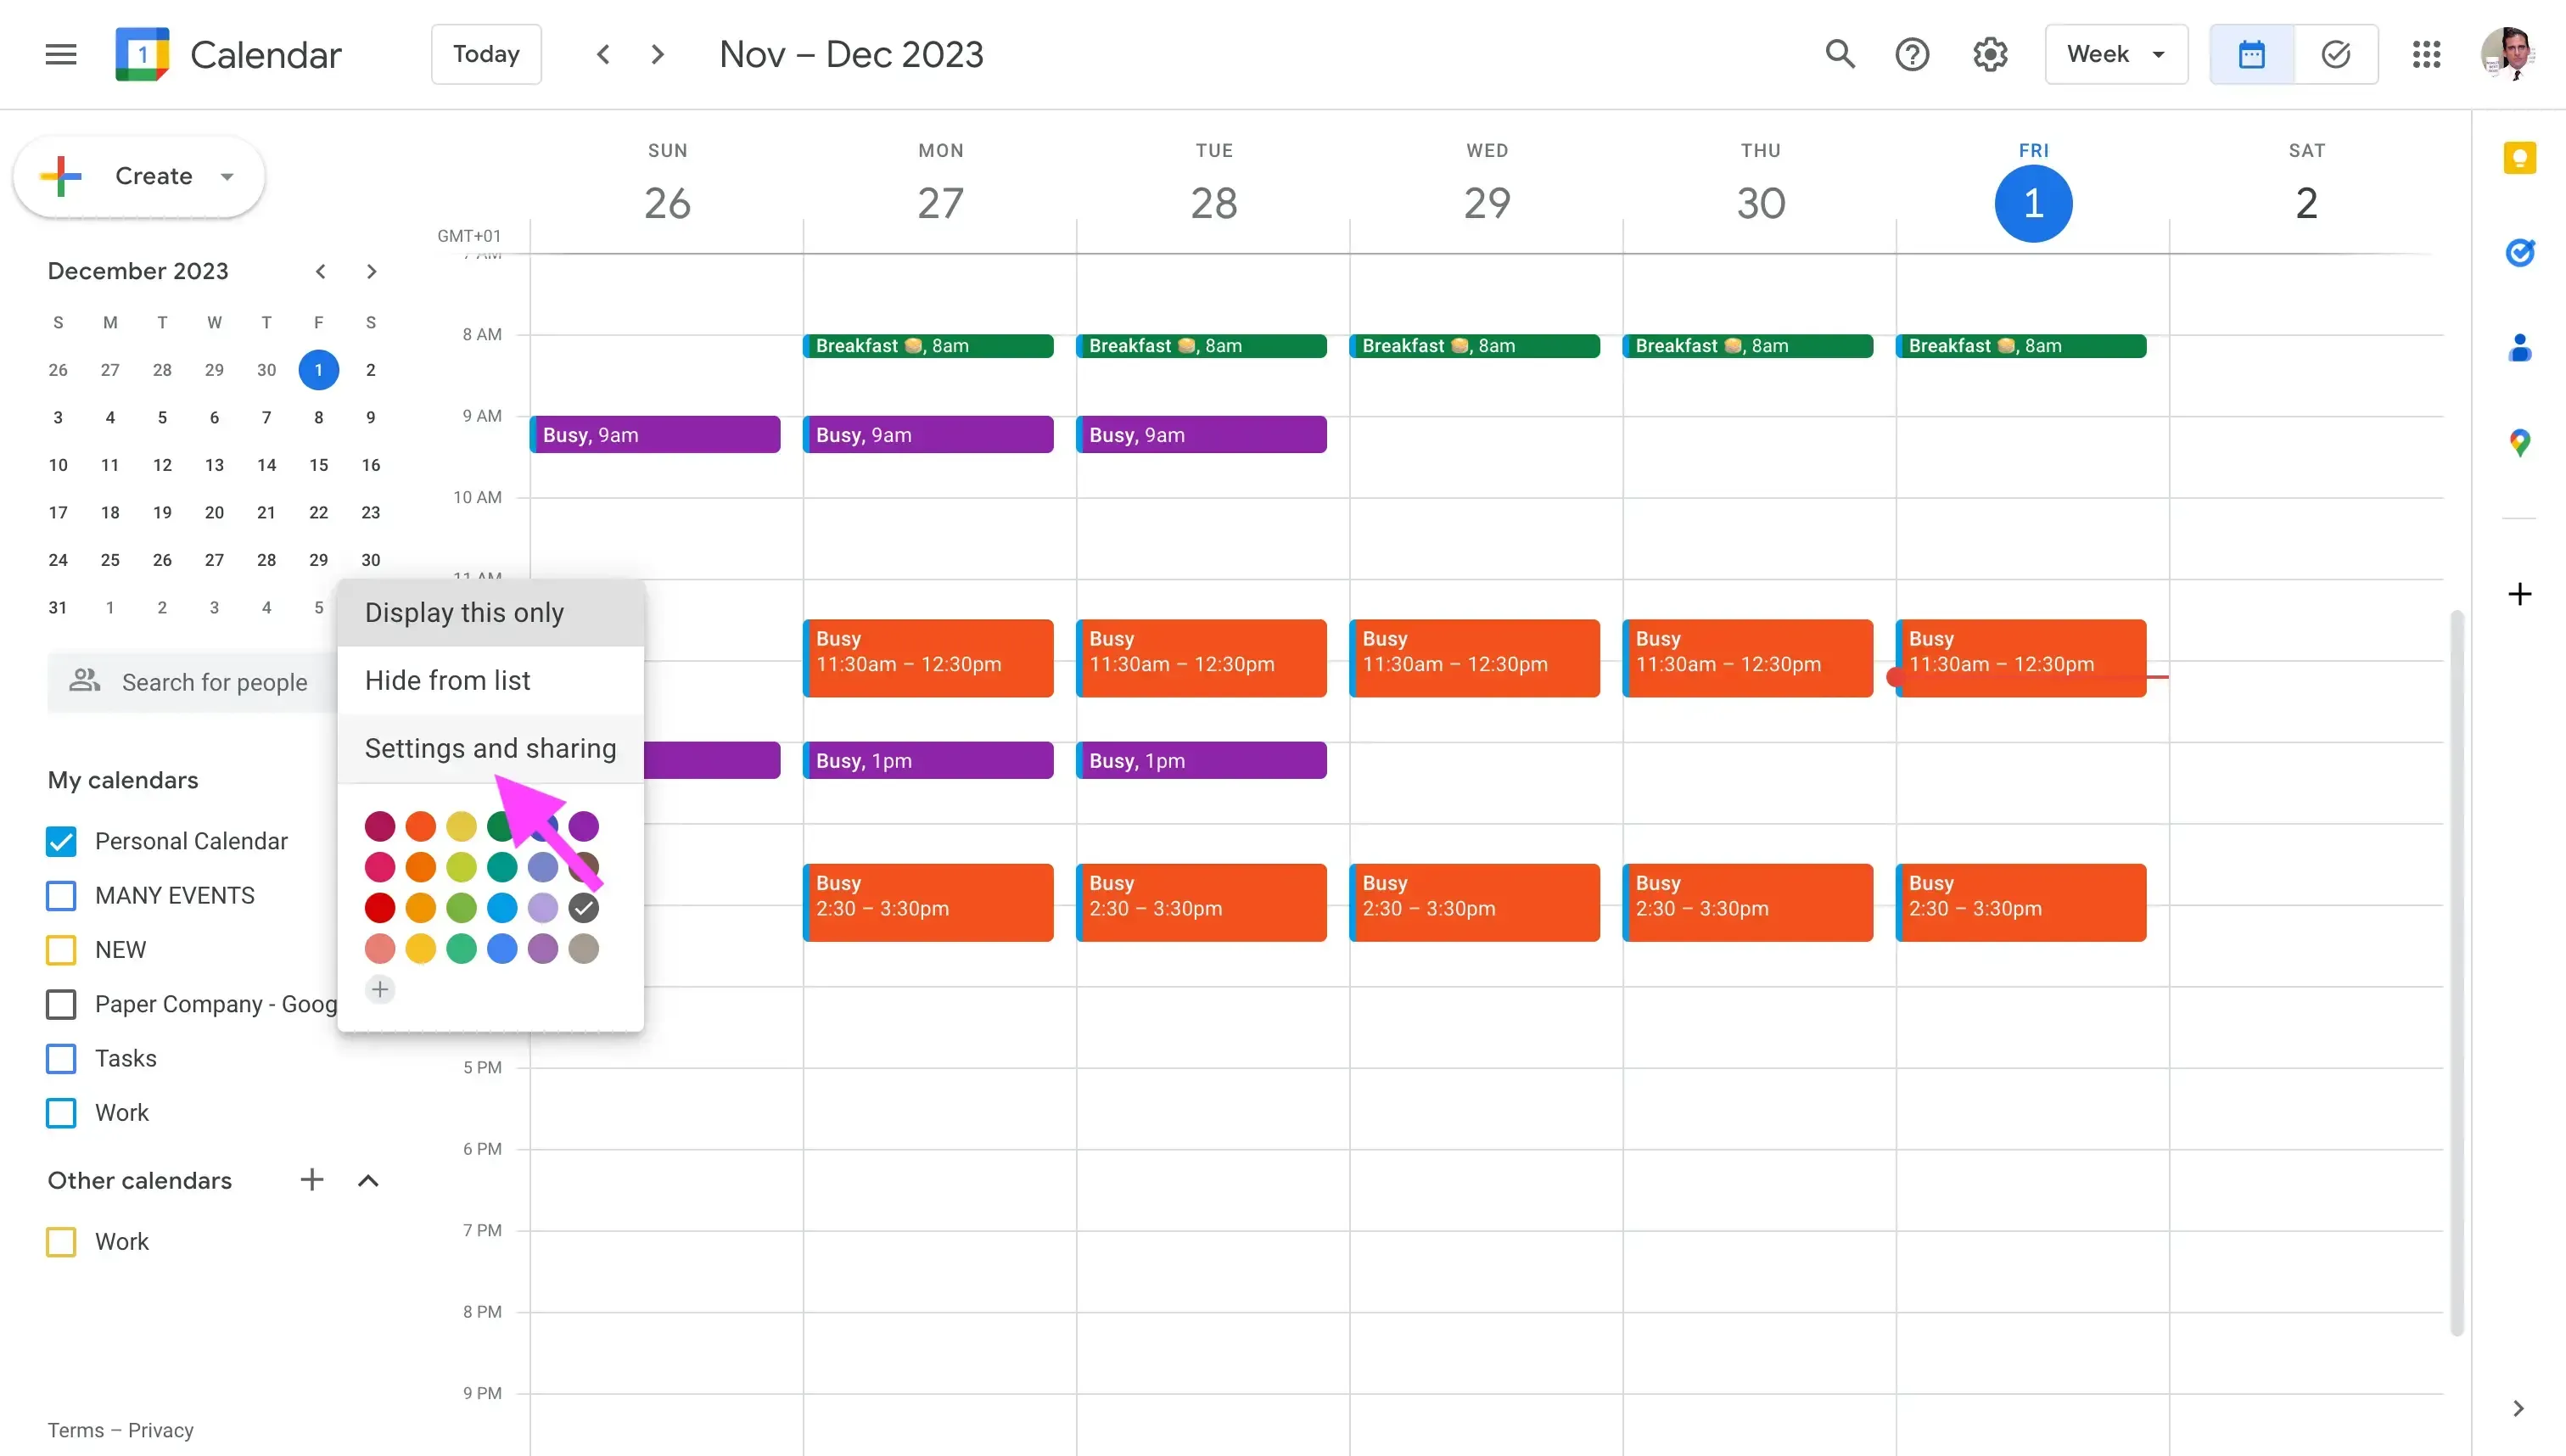This screenshot has width=2566, height=1456.
Task: Uncheck the Personal Calendar checkbox
Action: pyautogui.click(x=61, y=841)
